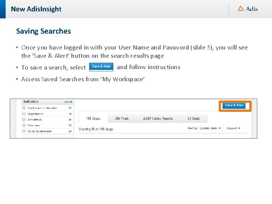Tick the Hypertension indication checkbox
272x204 pixels.
point(24,114)
